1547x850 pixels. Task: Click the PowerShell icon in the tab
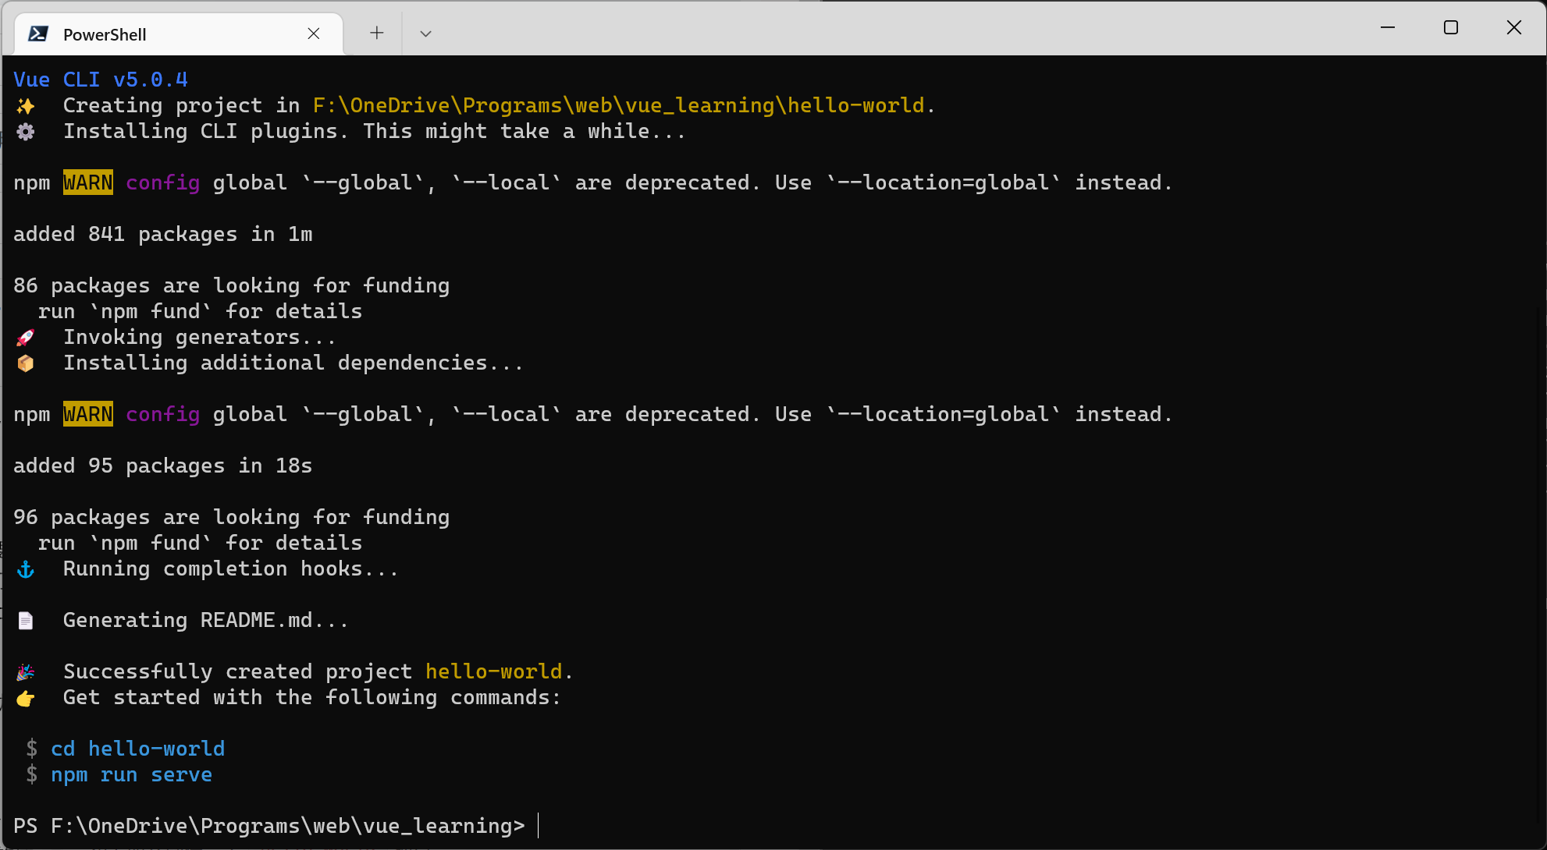[38, 34]
